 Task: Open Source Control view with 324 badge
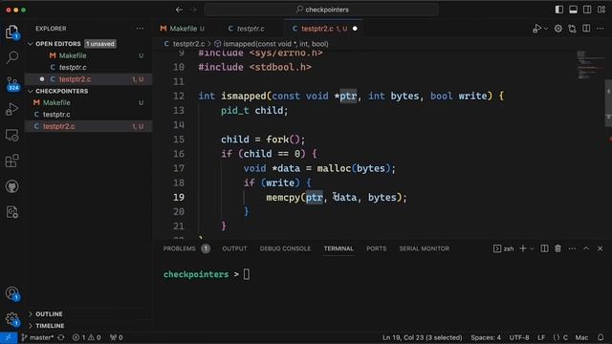tap(12, 83)
